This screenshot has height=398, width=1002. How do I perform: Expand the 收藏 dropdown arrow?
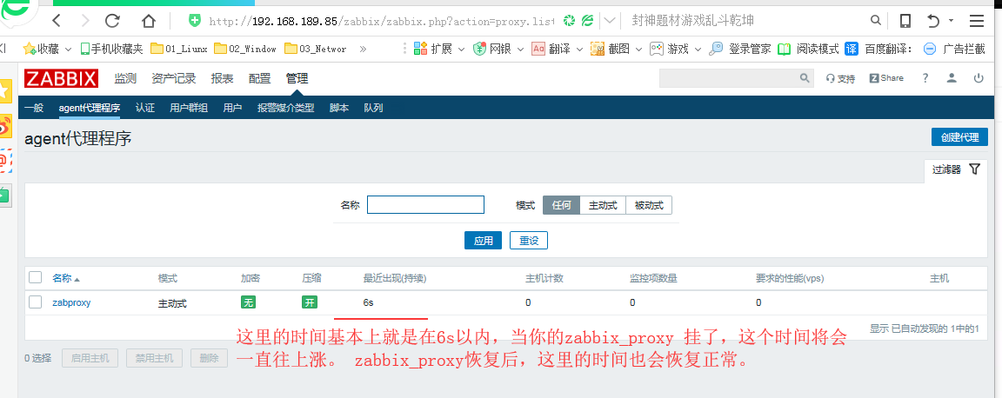coord(69,50)
